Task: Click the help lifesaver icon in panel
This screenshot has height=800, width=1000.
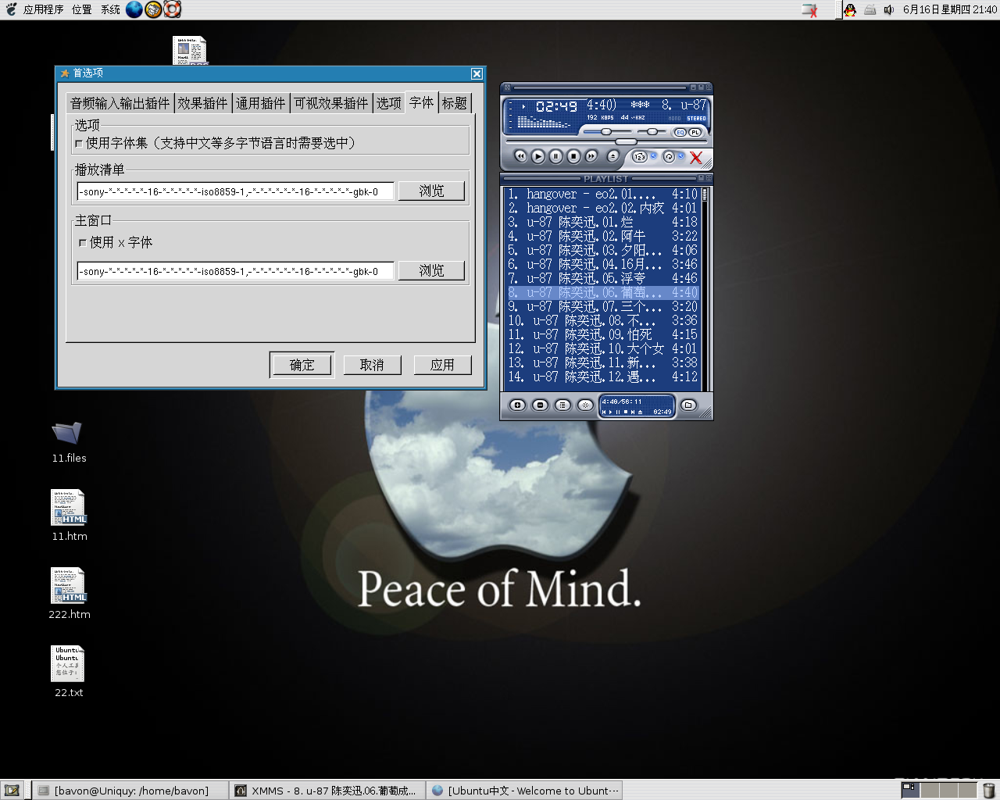Action: coord(173,9)
